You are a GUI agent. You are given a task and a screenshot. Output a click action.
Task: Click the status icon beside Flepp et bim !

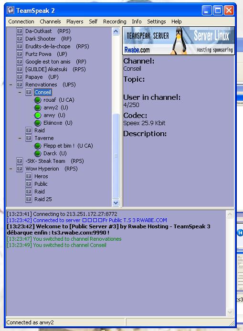click(x=38, y=146)
